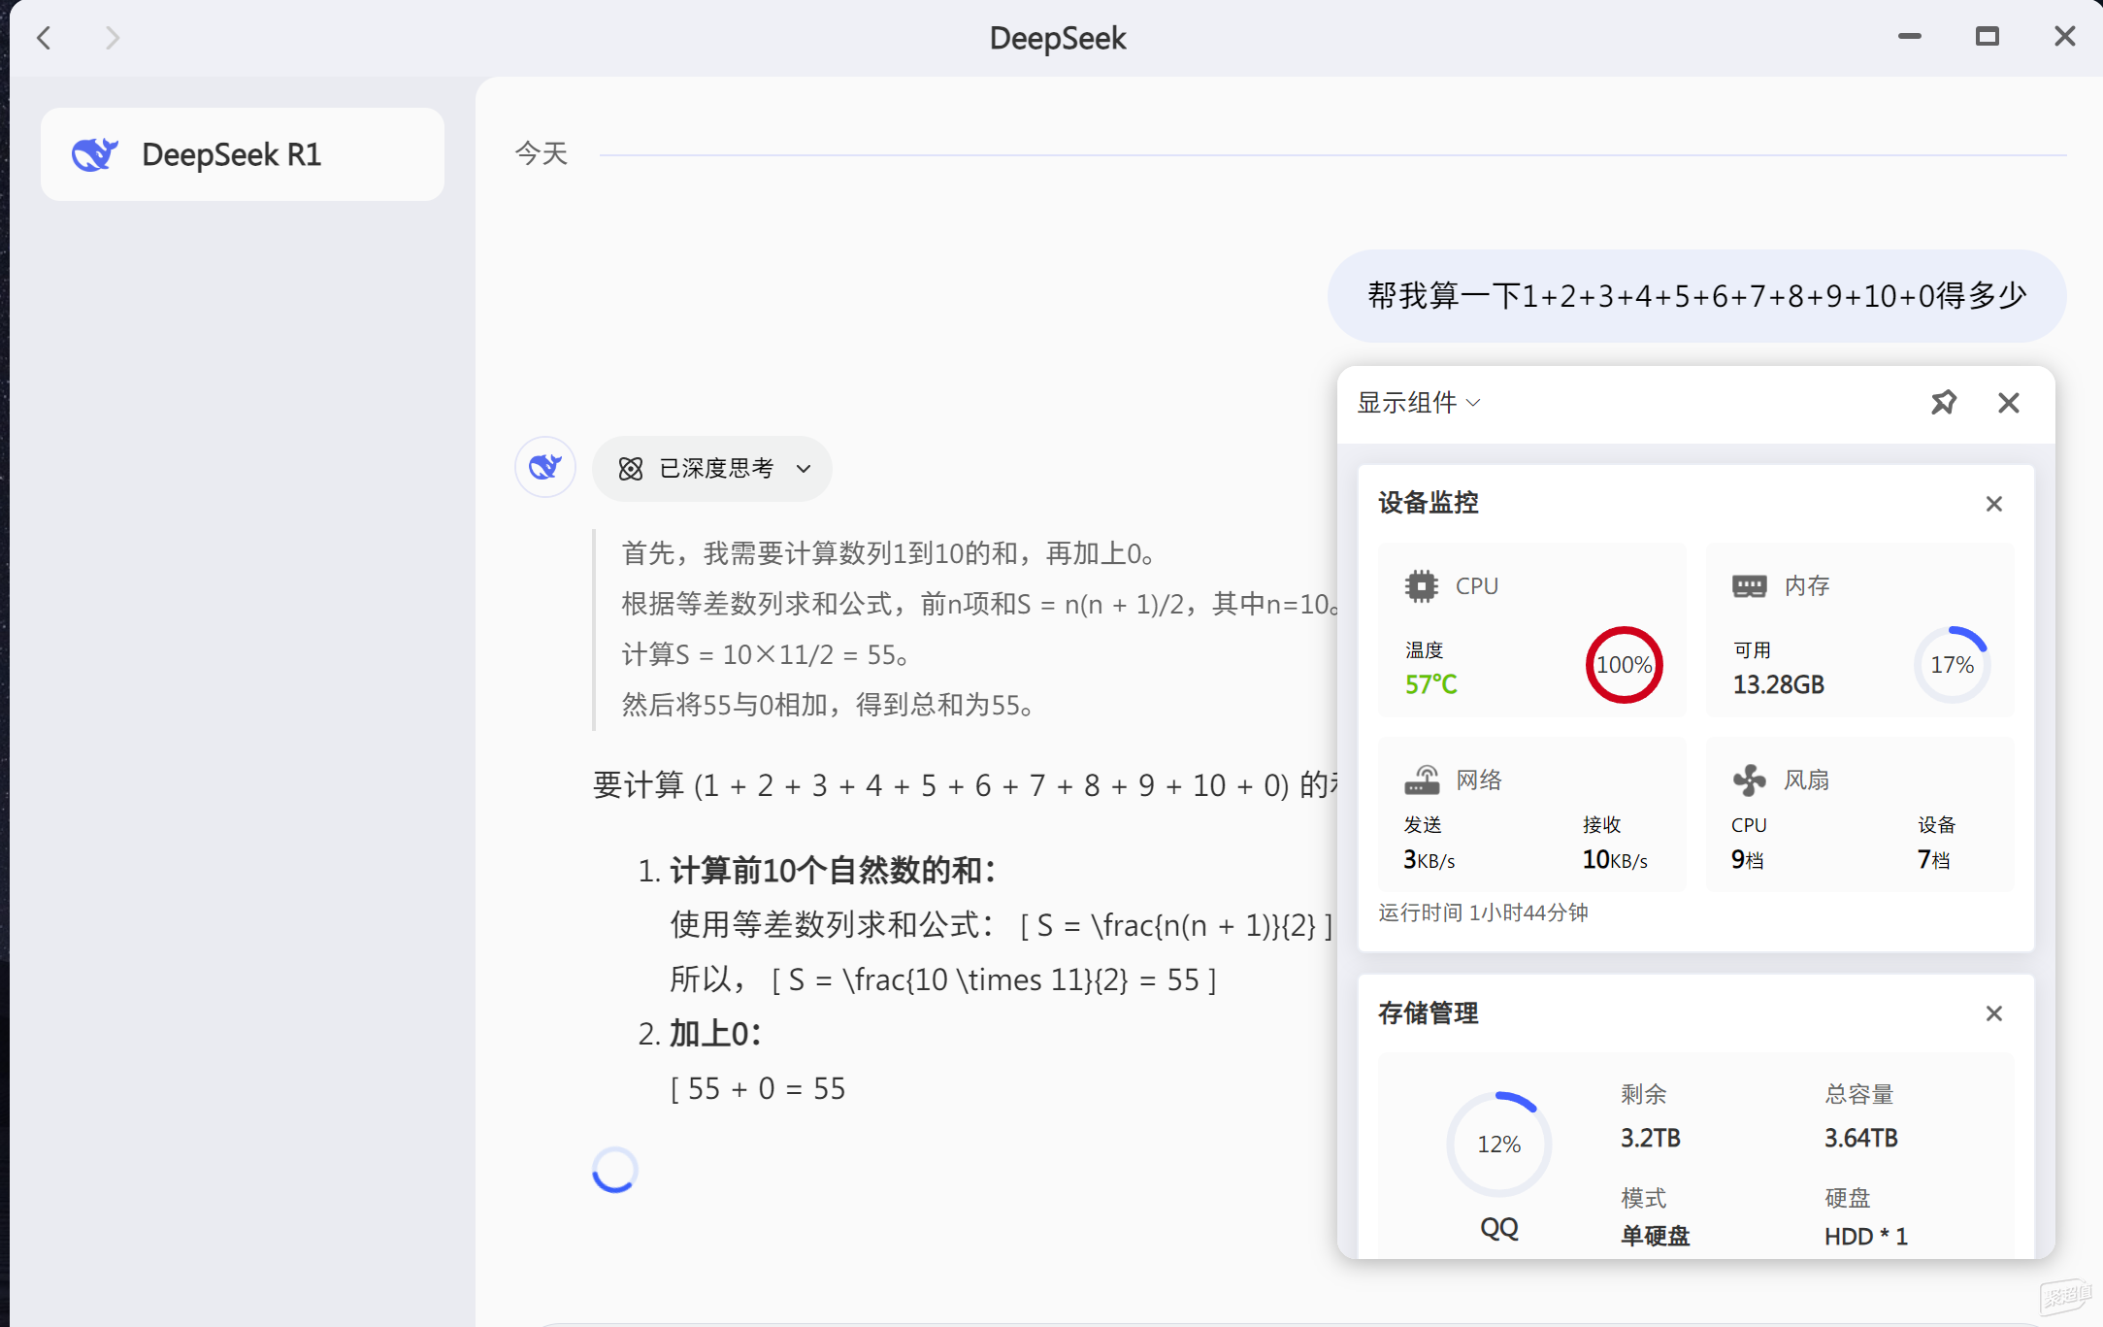Minimize the DeepSeek window
This screenshot has height=1327, width=2103.
(1910, 37)
